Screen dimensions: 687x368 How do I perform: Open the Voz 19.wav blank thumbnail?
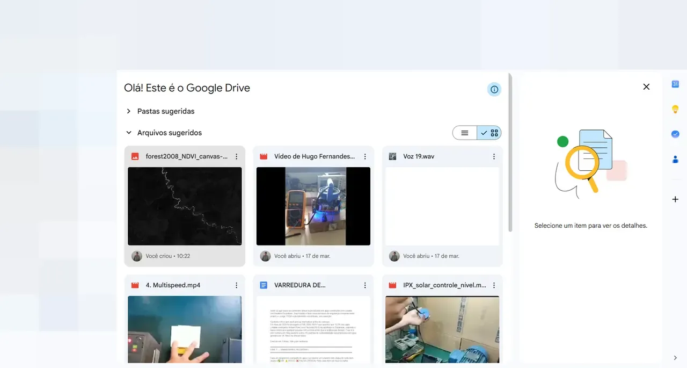(x=442, y=206)
